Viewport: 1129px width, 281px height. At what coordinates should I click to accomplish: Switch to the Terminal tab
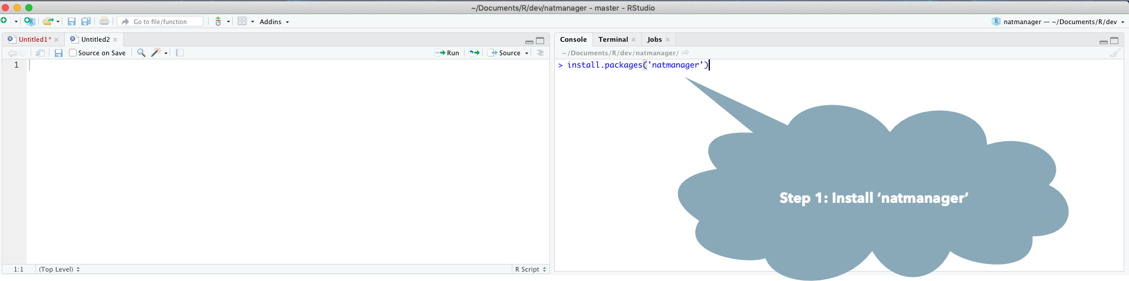tap(613, 39)
